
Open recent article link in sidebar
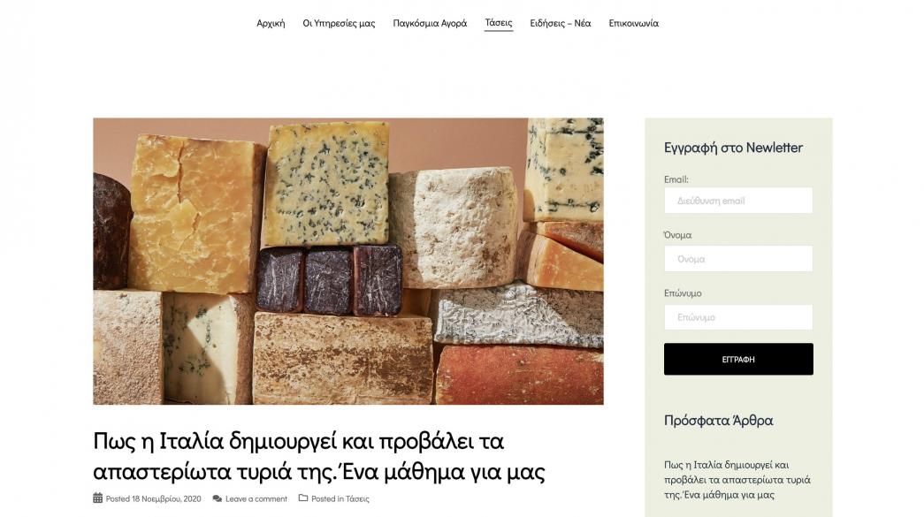click(737, 480)
